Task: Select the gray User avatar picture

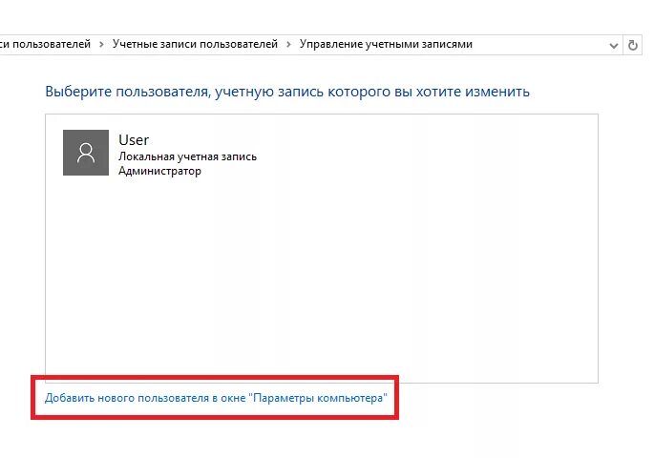Action: click(x=86, y=153)
